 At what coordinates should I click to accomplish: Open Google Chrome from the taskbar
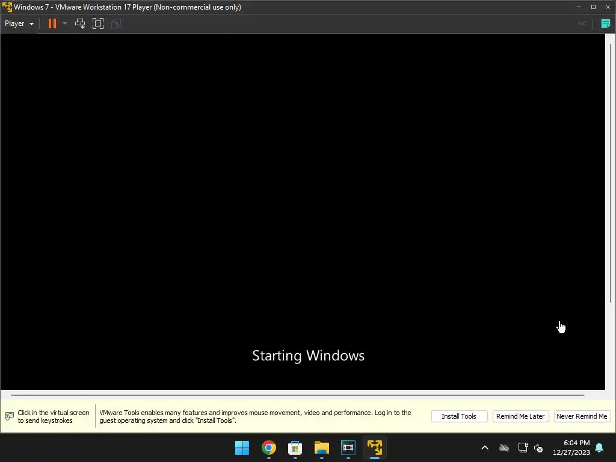click(x=269, y=448)
